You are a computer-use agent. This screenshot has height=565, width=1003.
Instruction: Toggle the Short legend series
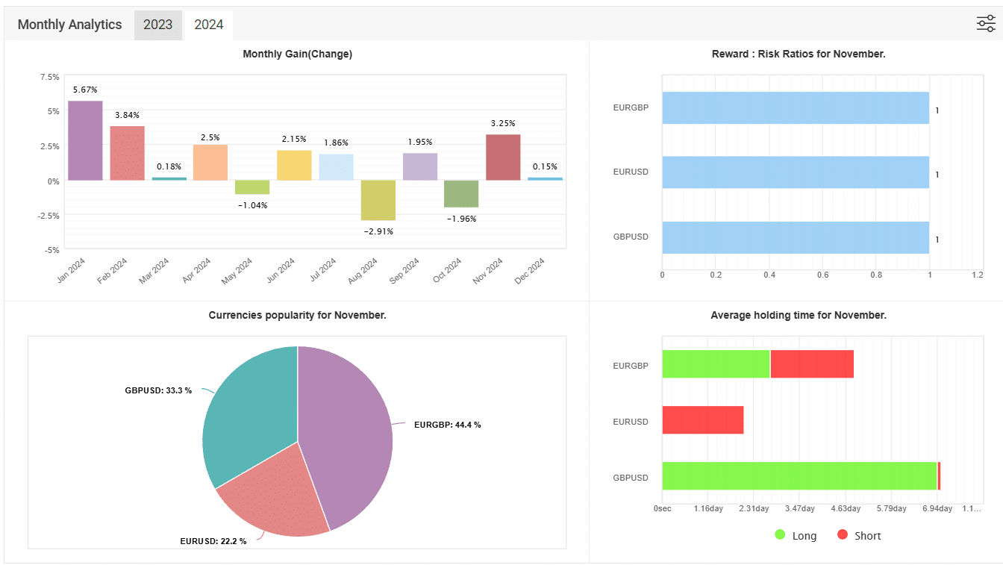coord(859,535)
